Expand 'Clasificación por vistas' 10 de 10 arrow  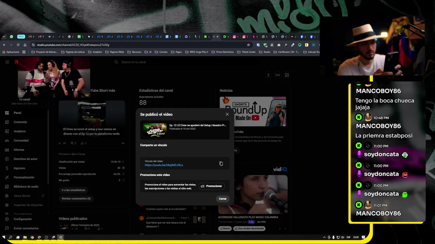(123, 162)
